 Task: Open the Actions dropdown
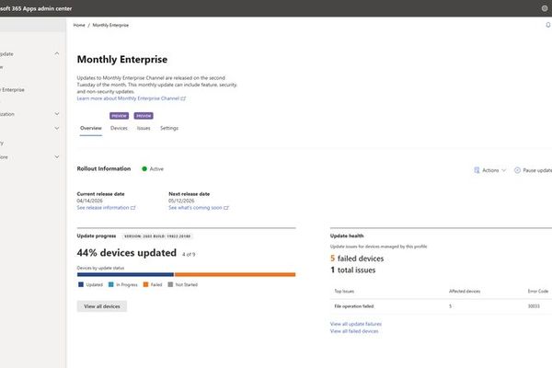490,170
